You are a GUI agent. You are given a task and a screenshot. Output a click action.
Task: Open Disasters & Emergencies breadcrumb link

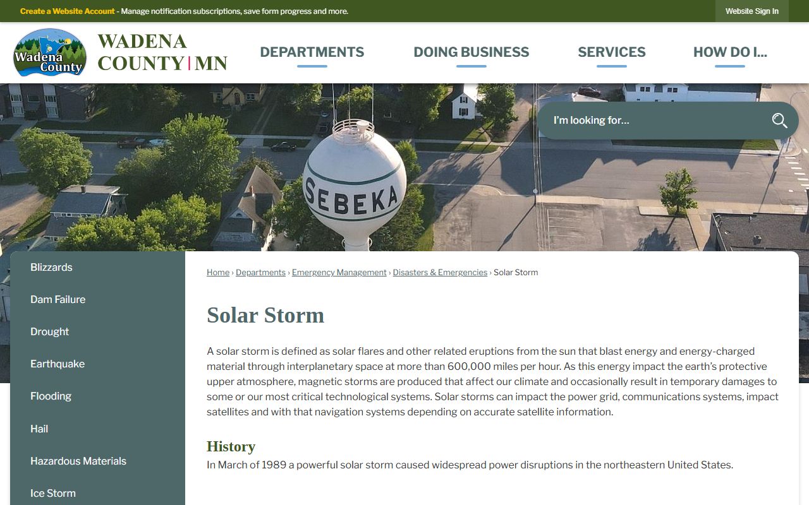(x=440, y=273)
